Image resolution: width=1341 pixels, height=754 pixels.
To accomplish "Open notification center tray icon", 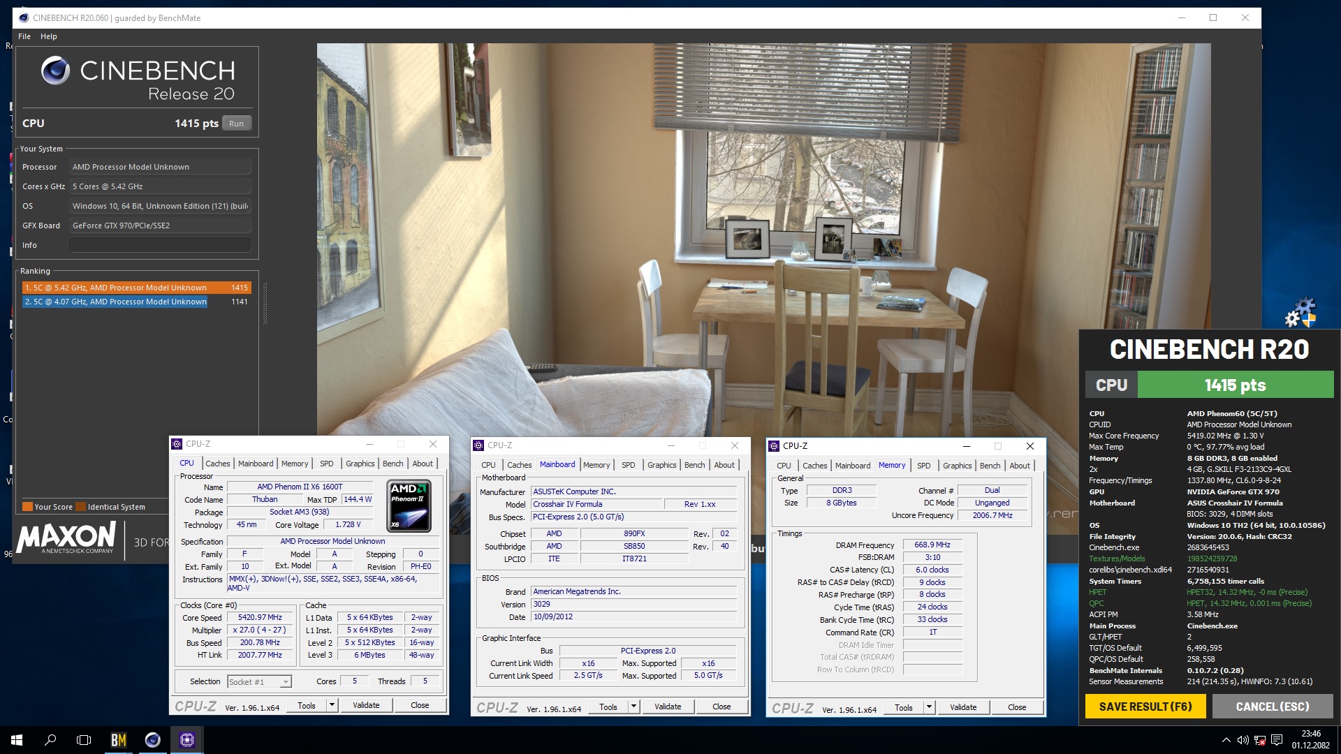I will (x=1277, y=740).
